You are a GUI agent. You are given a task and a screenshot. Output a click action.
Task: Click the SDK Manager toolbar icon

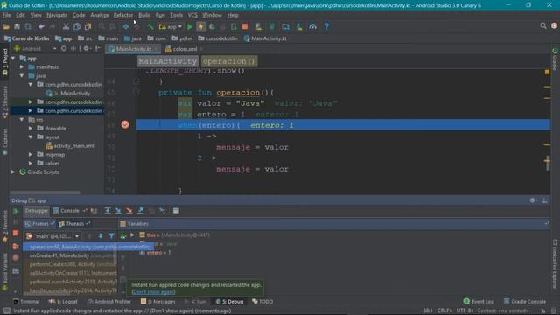pyautogui.click(x=299, y=26)
